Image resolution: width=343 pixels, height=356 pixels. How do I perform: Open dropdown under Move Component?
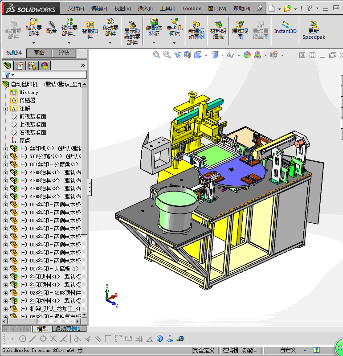coord(110,43)
